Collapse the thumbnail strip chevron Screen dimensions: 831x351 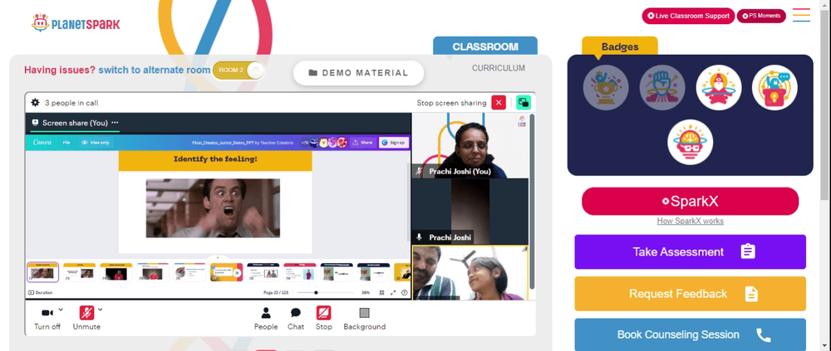click(x=218, y=258)
